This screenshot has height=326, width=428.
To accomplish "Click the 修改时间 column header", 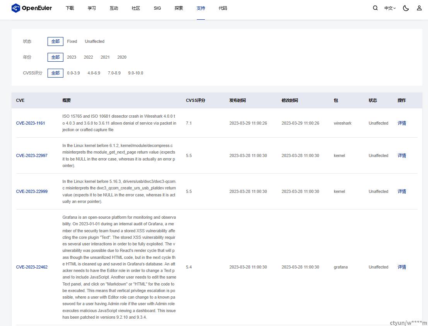I will pos(290,100).
